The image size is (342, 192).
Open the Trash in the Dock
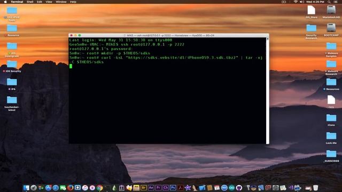coord(315,188)
